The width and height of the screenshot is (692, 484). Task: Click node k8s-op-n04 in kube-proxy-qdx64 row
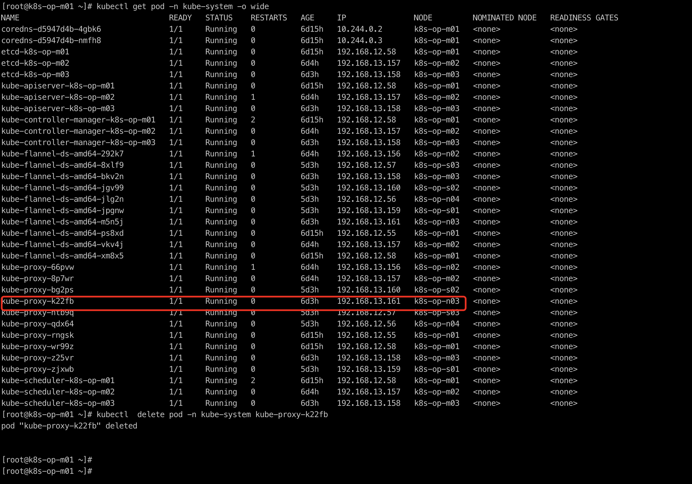pos(437,324)
